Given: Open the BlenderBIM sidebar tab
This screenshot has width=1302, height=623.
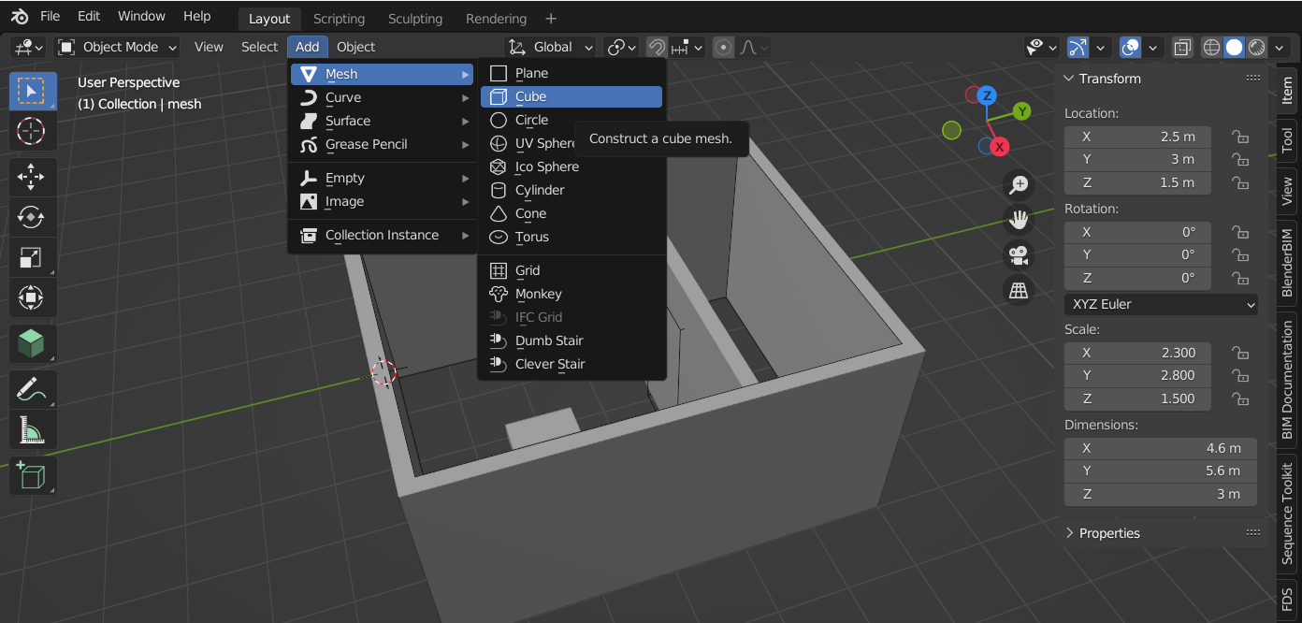Looking at the screenshot, I should coord(1287,263).
